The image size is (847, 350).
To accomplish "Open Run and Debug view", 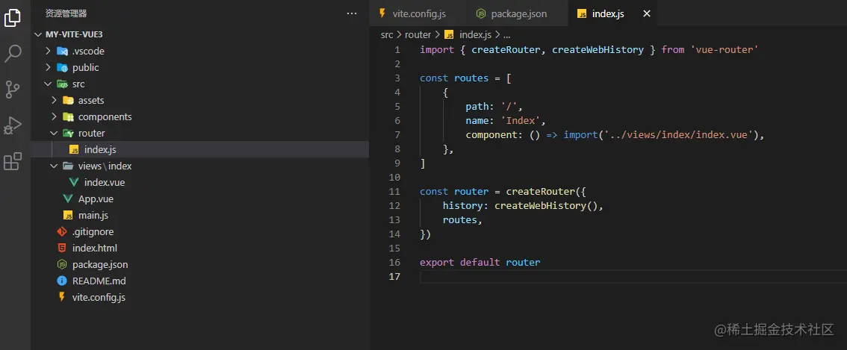I will pyautogui.click(x=13, y=125).
